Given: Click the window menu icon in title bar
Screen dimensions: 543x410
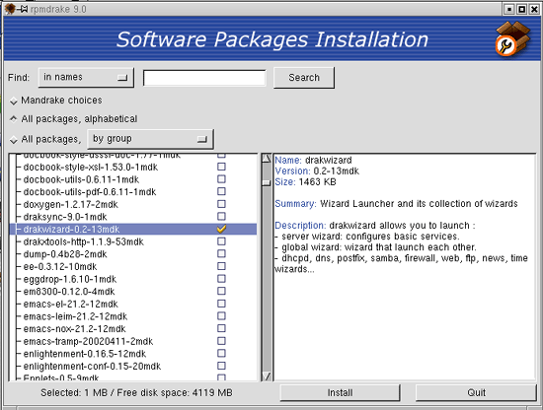Looking at the screenshot, I should pos(10,9).
